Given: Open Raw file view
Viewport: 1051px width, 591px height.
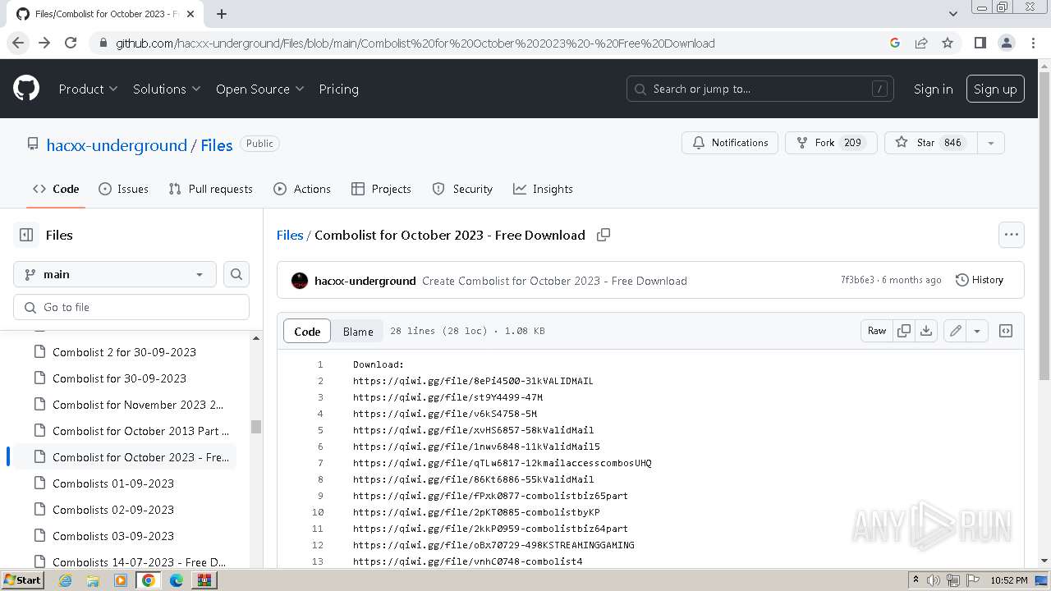Looking at the screenshot, I should 877,331.
